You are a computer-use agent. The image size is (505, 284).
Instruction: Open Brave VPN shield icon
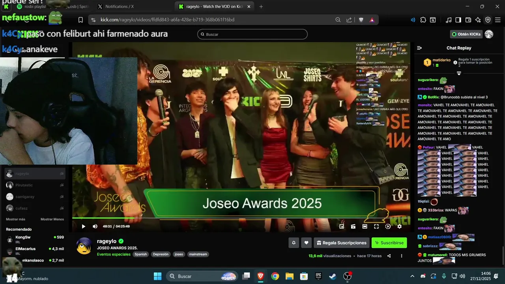pos(488,20)
